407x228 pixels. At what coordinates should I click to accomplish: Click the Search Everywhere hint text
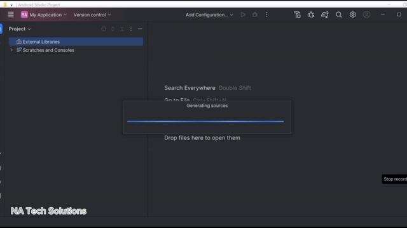[190, 88]
